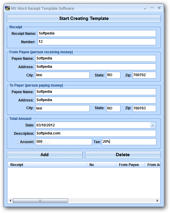Screen dimensions: 170x213
Task: Click the Add button
Action: coord(45,155)
